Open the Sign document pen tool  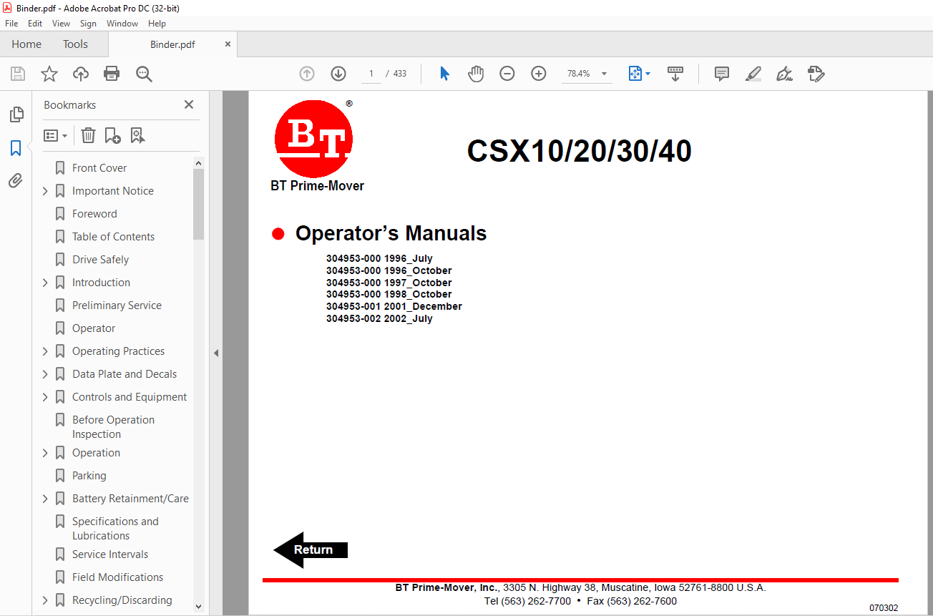(785, 74)
